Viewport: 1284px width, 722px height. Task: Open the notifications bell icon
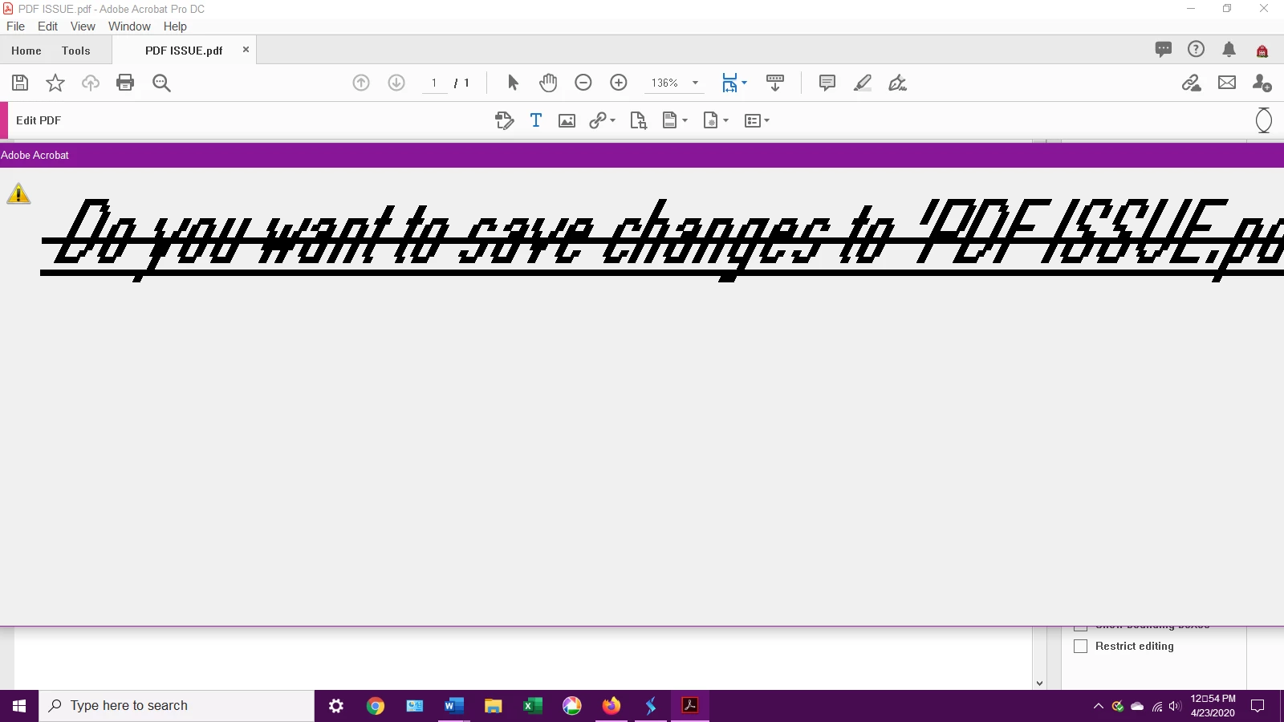point(1229,50)
